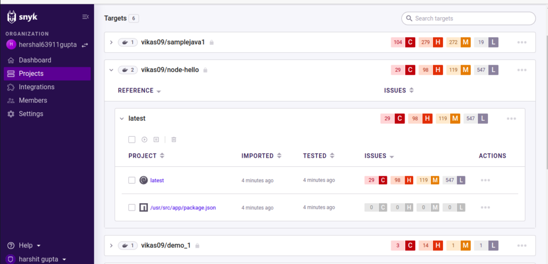Image resolution: width=548 pixels, height=264 pixels.
Task: Tick the select-all checkbox above PROJECT column
Action: tap(132, 139)
